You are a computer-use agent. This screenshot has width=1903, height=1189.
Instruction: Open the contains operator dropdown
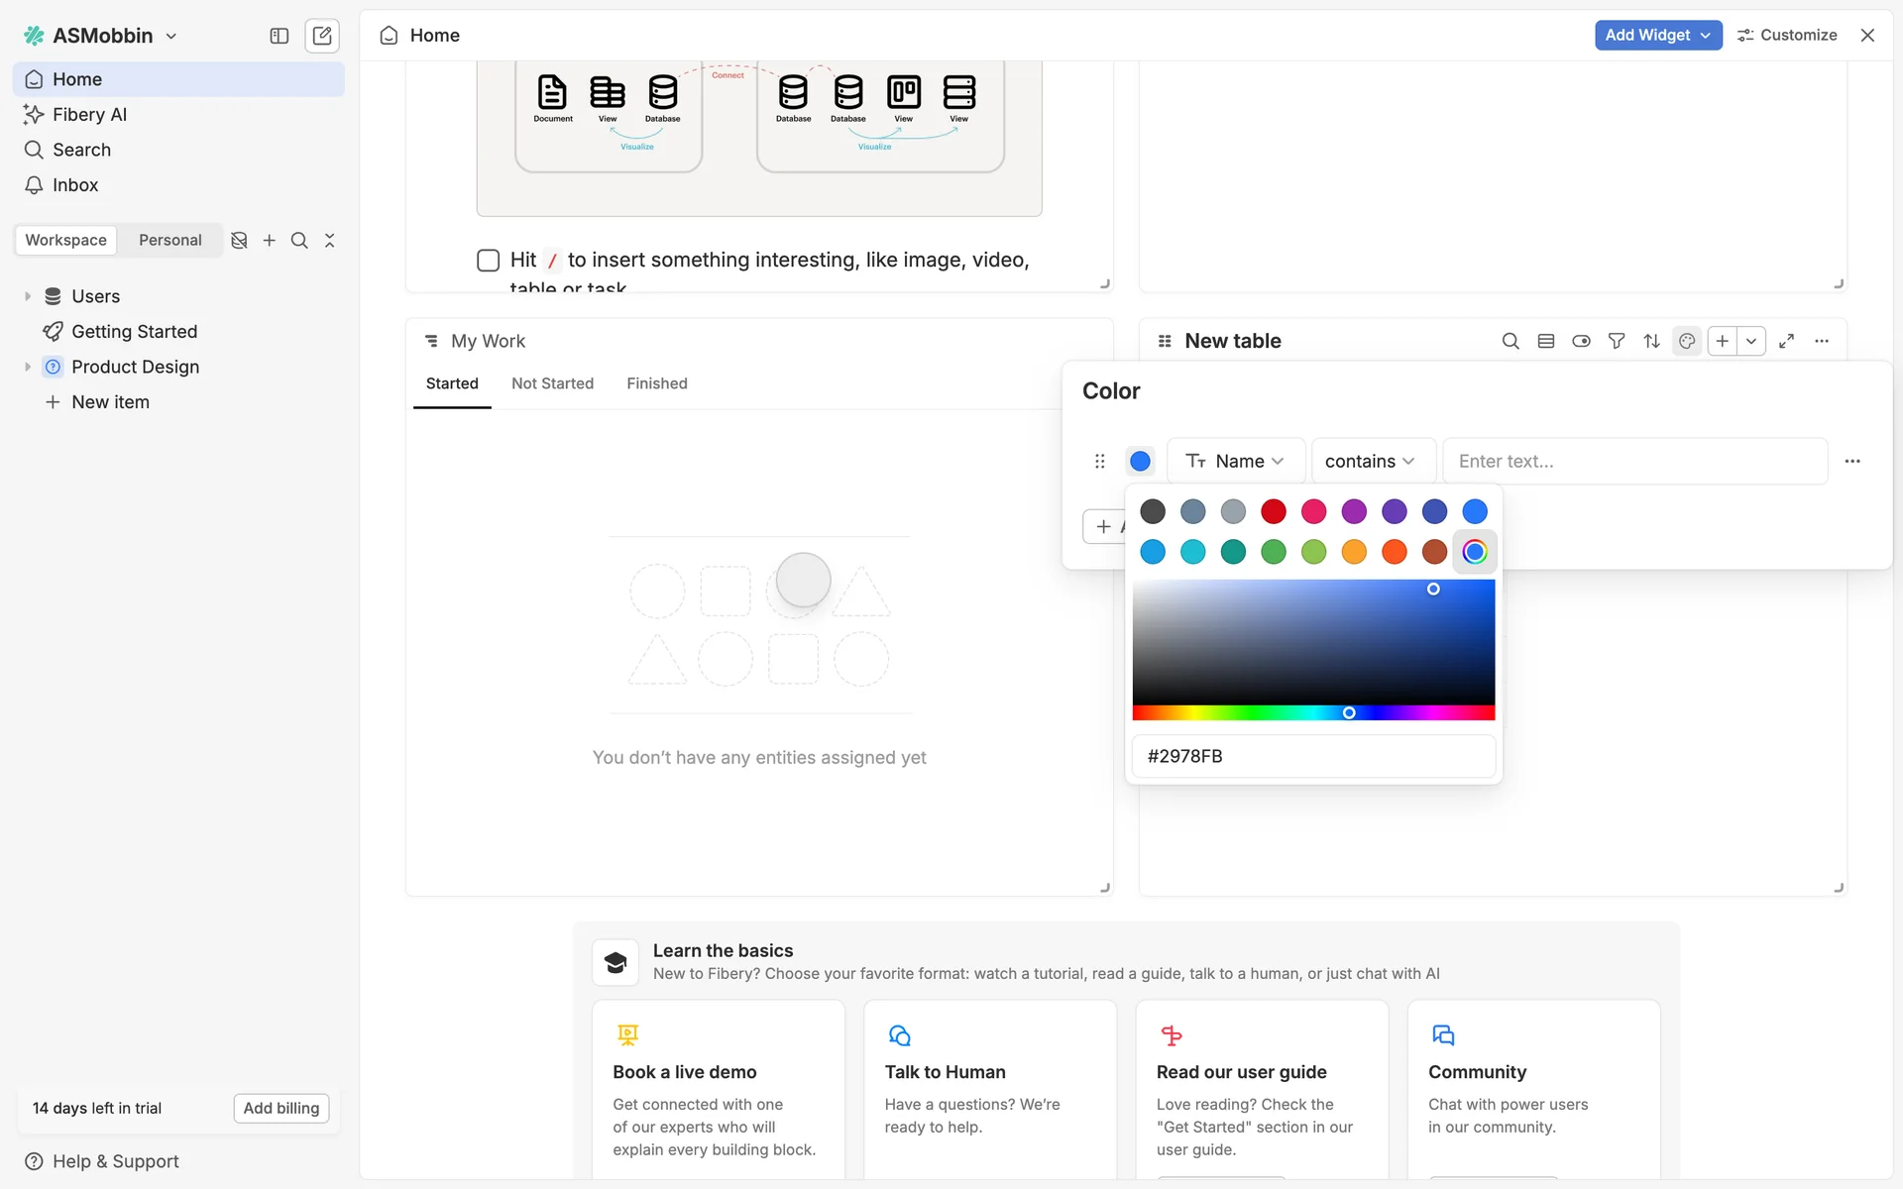point(1372,461)
